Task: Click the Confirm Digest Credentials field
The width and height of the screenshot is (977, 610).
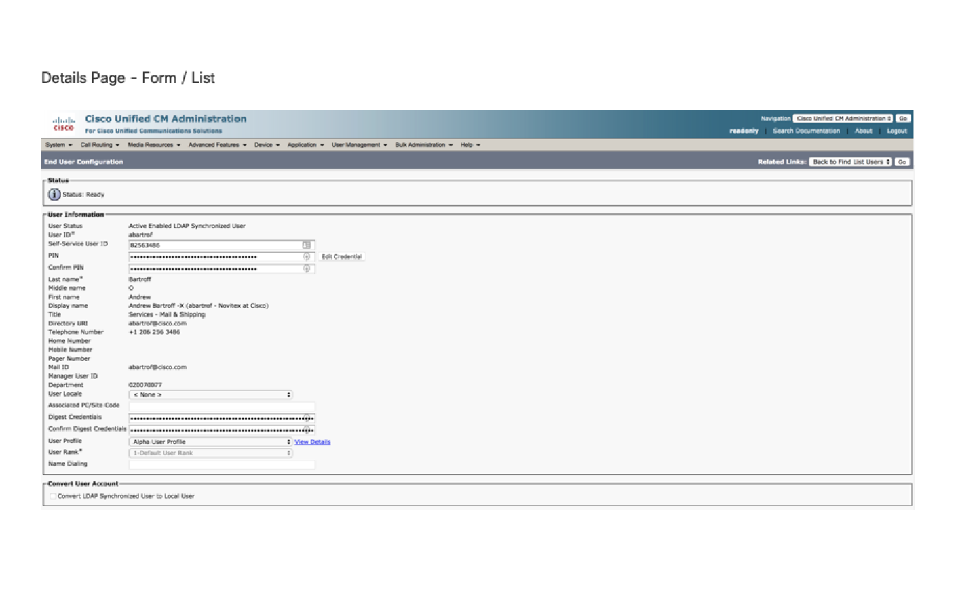Action: pos(221,430)
